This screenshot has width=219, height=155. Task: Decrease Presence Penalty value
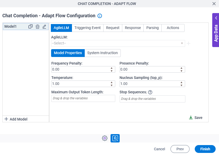coord(181,71)
